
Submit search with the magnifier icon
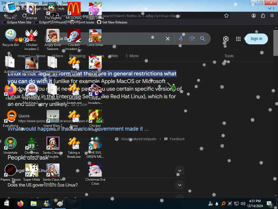coord(203,39)
